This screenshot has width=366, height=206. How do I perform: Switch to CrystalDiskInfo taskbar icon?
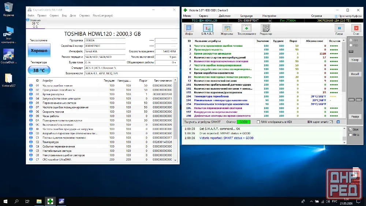coord(61,201)
